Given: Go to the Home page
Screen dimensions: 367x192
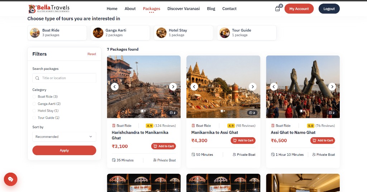Looking at the screenshot, I should [112, 9].
